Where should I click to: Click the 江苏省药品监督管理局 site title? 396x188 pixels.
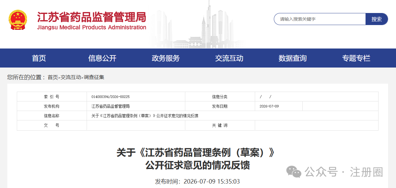(92, 17)
